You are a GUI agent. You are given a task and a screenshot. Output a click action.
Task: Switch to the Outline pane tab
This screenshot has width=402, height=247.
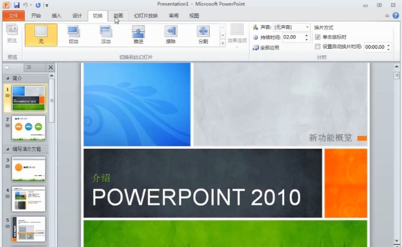coord(28,67)
